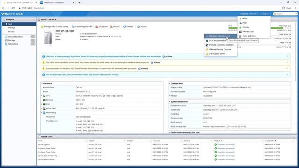Click the Guest browser profile icon

[284, 8]
